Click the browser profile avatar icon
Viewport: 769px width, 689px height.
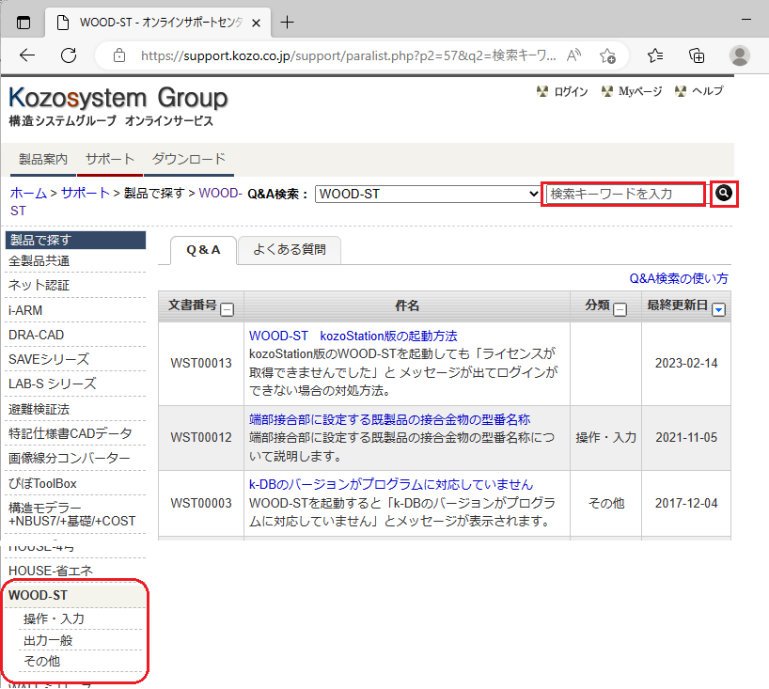point(740,55)
